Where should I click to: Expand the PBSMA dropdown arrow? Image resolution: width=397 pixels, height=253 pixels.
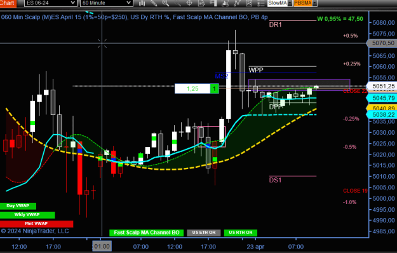(314, 3)
